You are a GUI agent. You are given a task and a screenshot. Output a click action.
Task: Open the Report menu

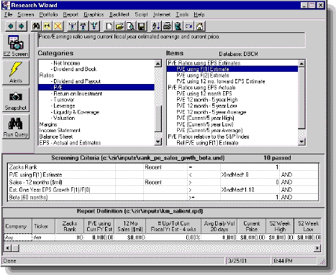tap(71, 14)
